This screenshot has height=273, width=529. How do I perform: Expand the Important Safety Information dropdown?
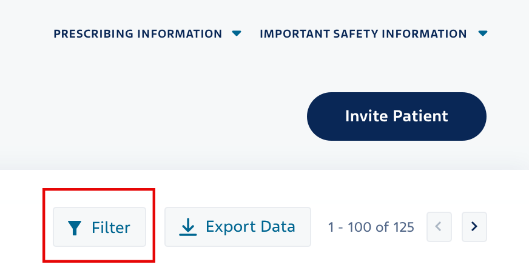coord(374,34)
